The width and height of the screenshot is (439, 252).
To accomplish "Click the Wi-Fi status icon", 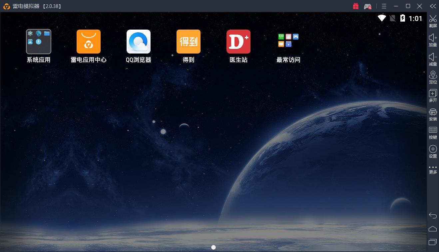I will tap(382, 18).
